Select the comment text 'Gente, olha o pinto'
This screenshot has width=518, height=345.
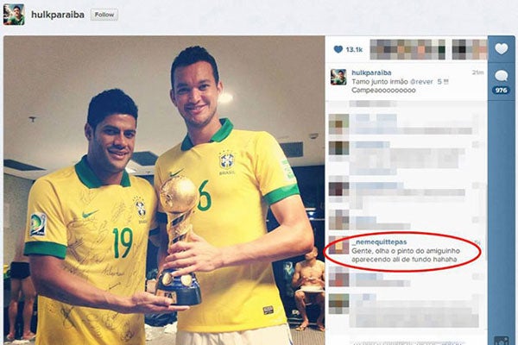381,251
